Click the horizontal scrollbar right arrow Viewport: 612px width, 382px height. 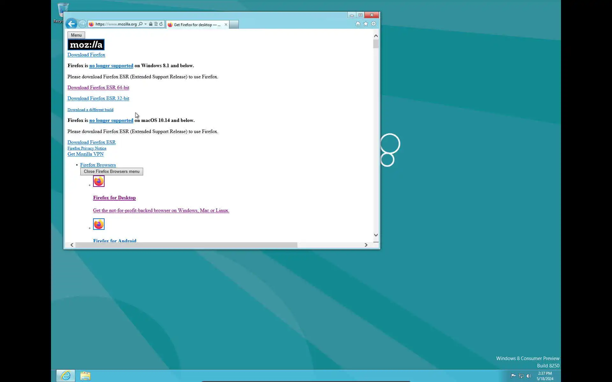366,245
